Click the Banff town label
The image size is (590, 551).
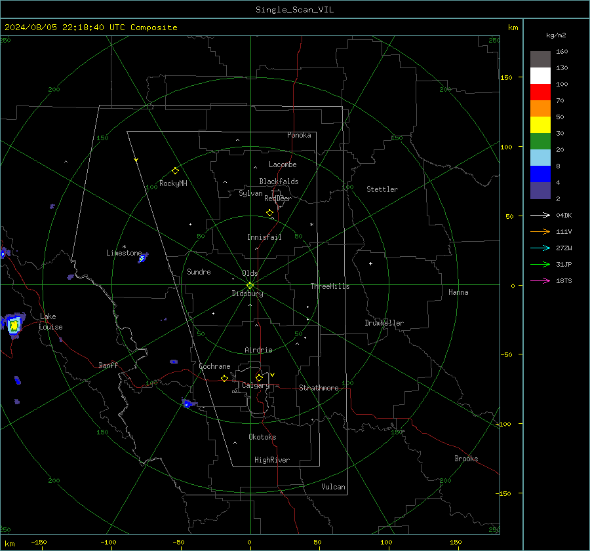pos(108,365)
